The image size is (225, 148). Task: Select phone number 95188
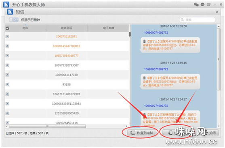coord(66,84)
